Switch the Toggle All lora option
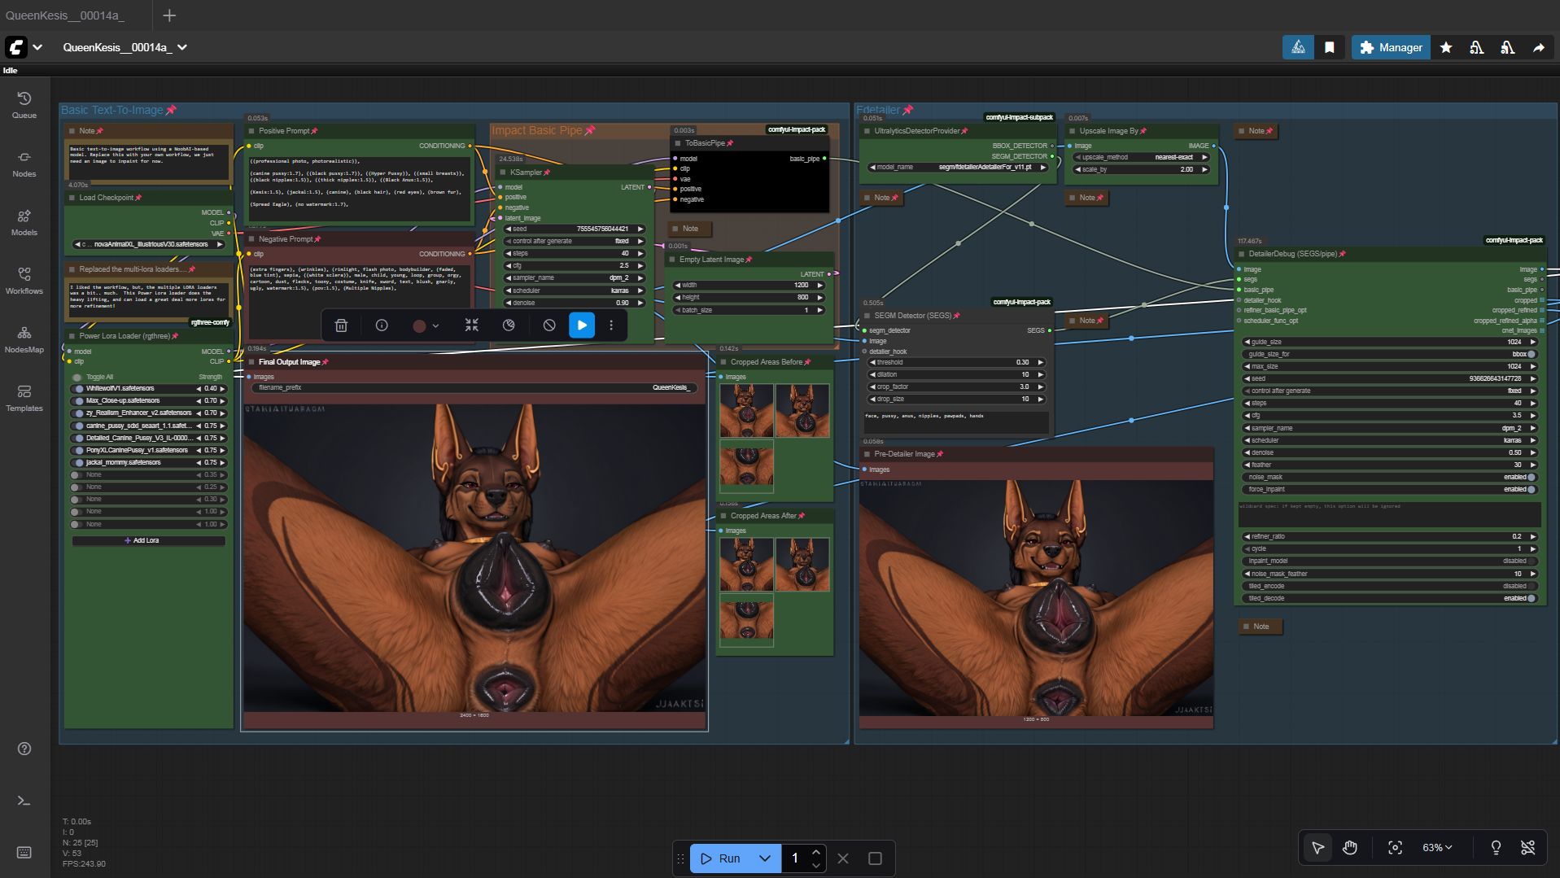Image resolution: width=1560 pixels, height=878 pixels. 77,378
